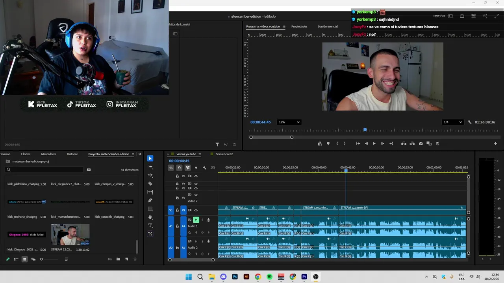Select the Selection tool arrow

[150, 158]
